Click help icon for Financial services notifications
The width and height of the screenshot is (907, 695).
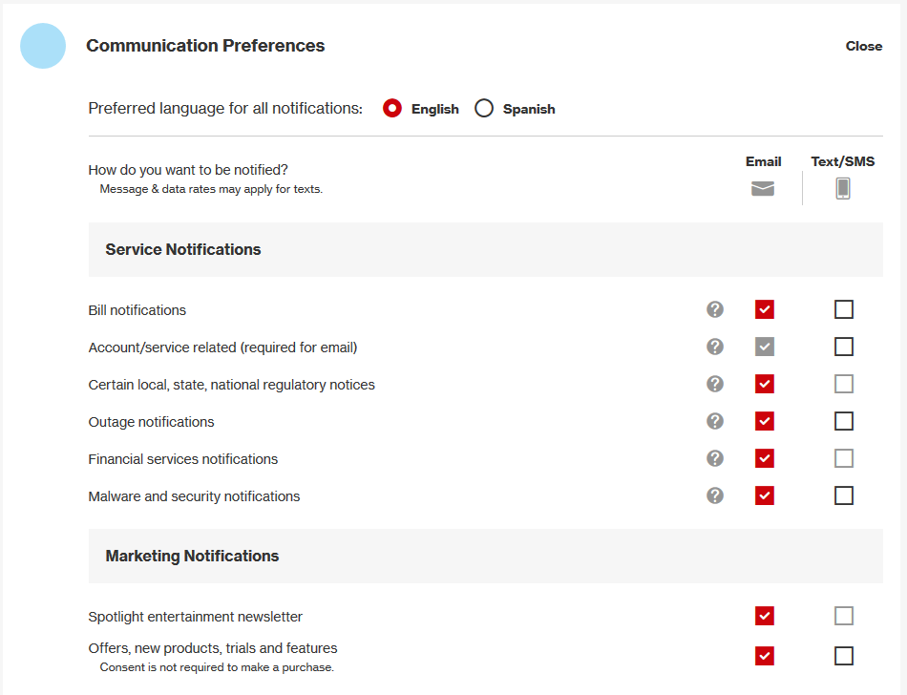(x=715, y=458)
